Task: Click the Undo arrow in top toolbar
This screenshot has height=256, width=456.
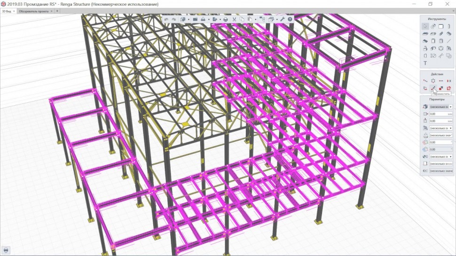Action: (x=166, y=19)
